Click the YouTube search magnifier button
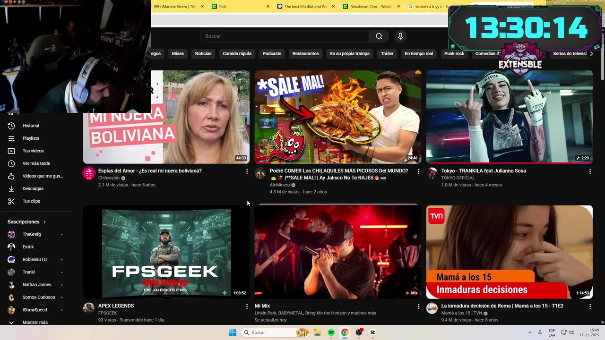This screenshot has width=605, height=340. click(379, 36)
